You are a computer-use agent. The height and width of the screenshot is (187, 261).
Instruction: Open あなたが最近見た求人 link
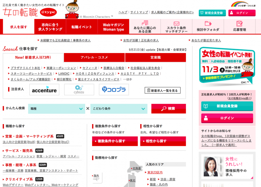coord(206,40)
